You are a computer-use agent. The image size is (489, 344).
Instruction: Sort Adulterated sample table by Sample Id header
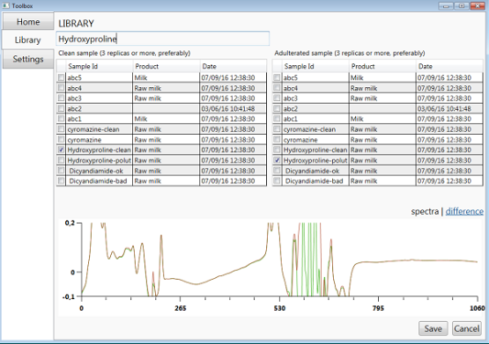[315, 66]
